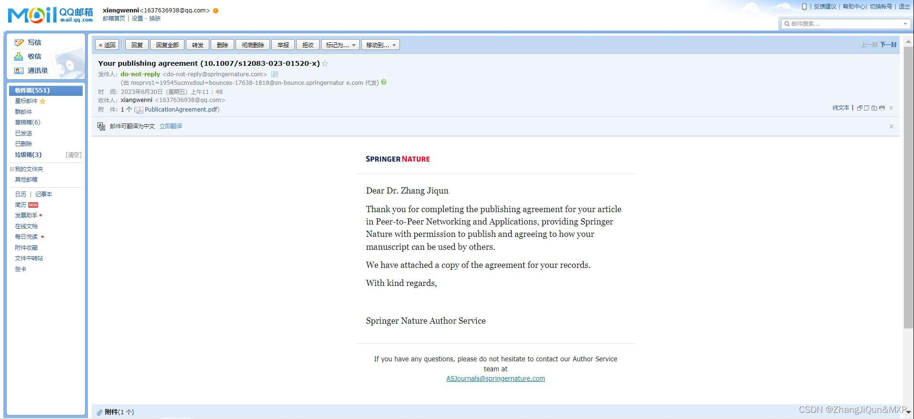Click the PDF icon for PublicationAgreement.pdf
This screenshot has width=914, height=419.
pos(140,110)
